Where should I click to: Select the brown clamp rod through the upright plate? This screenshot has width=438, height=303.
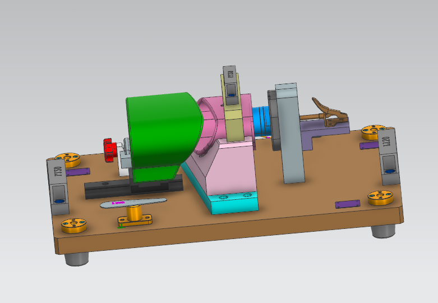tap(312, 117)
